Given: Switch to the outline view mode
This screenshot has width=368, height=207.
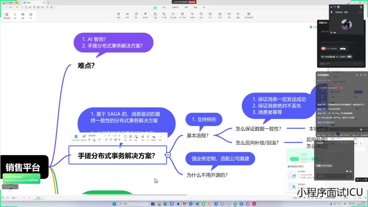Looking at the screenshot, I should coord(15,15).
